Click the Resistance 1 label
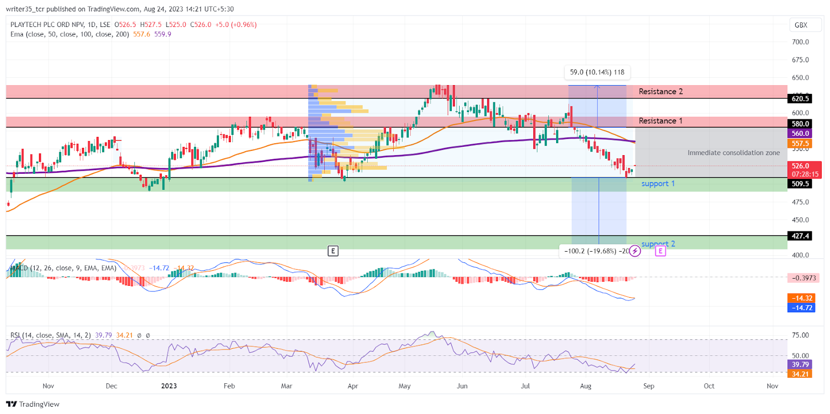 click(660, 121)
